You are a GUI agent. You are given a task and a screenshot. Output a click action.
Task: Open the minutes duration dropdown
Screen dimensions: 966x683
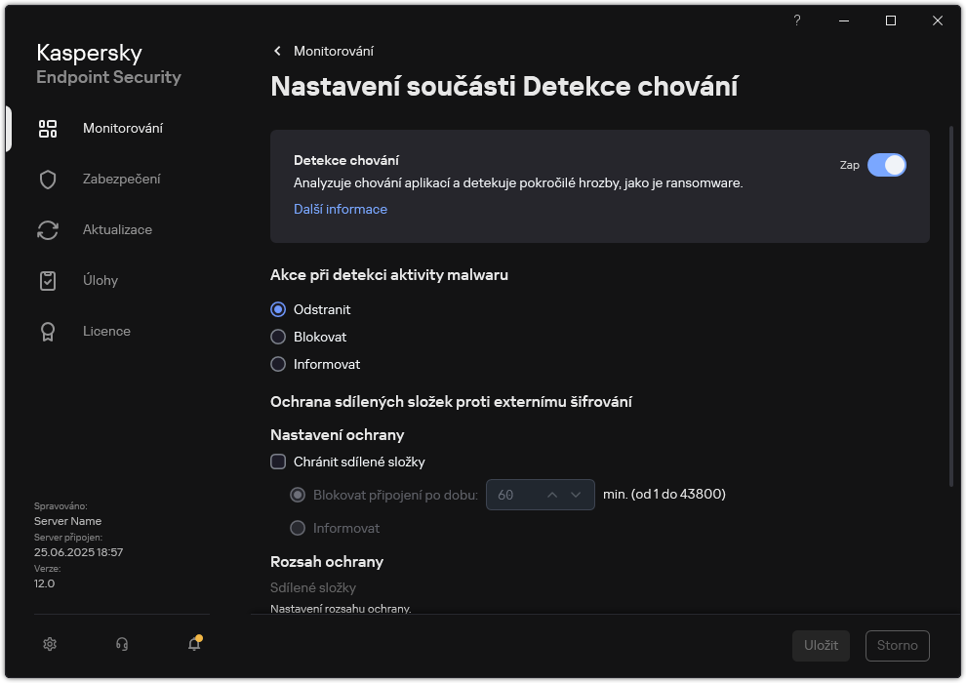pos(578,495)
